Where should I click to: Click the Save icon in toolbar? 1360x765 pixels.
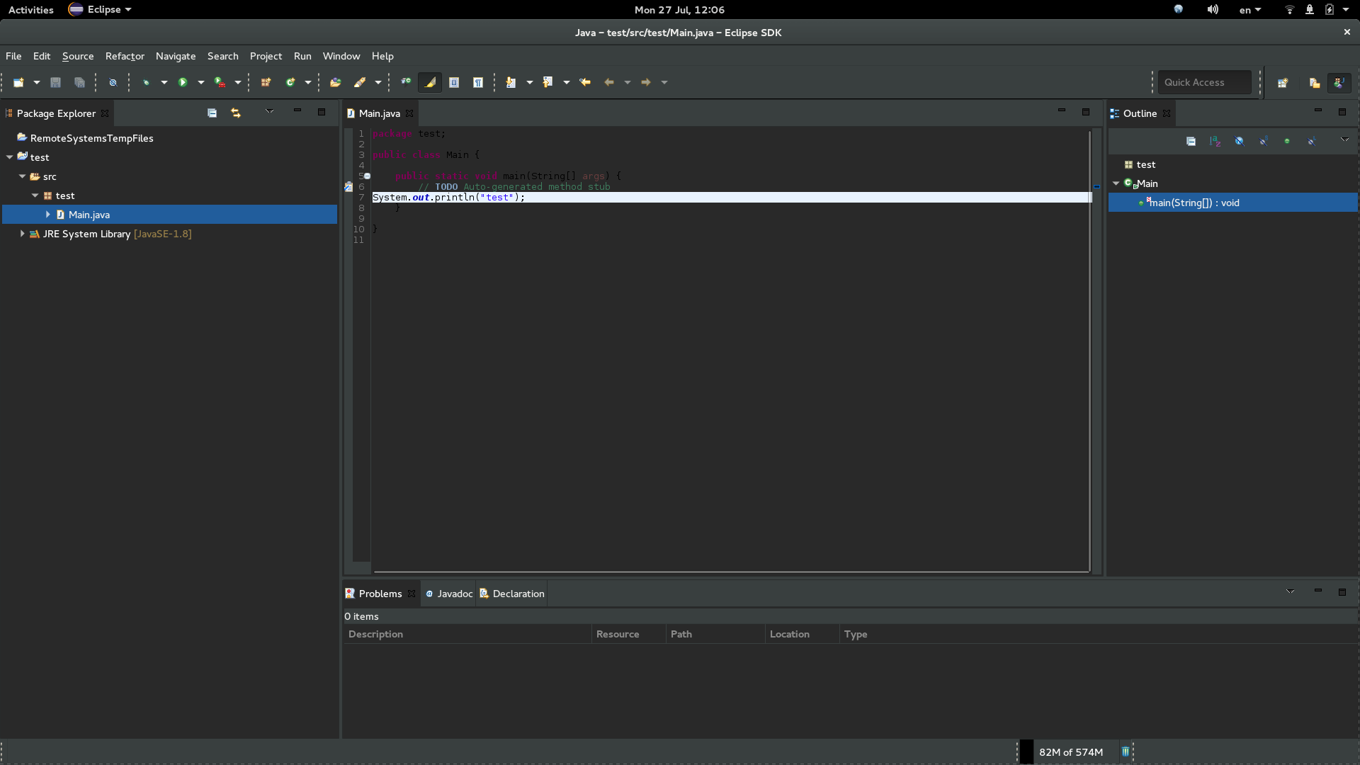point(55,82)
